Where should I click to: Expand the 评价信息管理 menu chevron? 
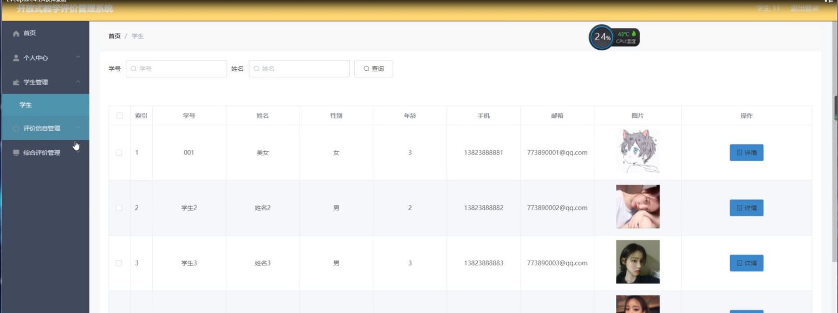tap(79, 128)
